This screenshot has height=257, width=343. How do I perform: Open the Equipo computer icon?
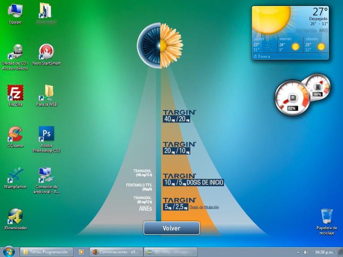(x=15, y=11)
